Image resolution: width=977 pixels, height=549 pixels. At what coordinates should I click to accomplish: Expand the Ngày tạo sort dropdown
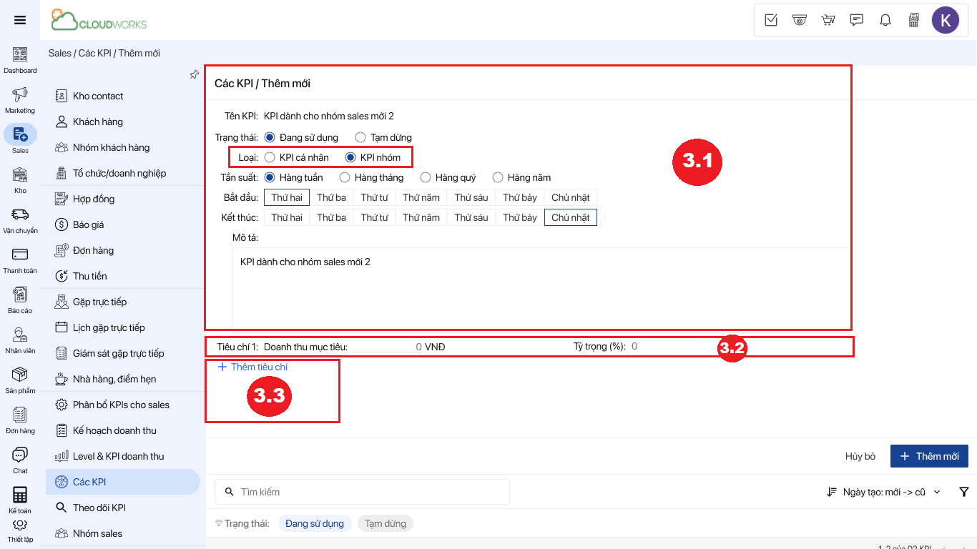884,492
